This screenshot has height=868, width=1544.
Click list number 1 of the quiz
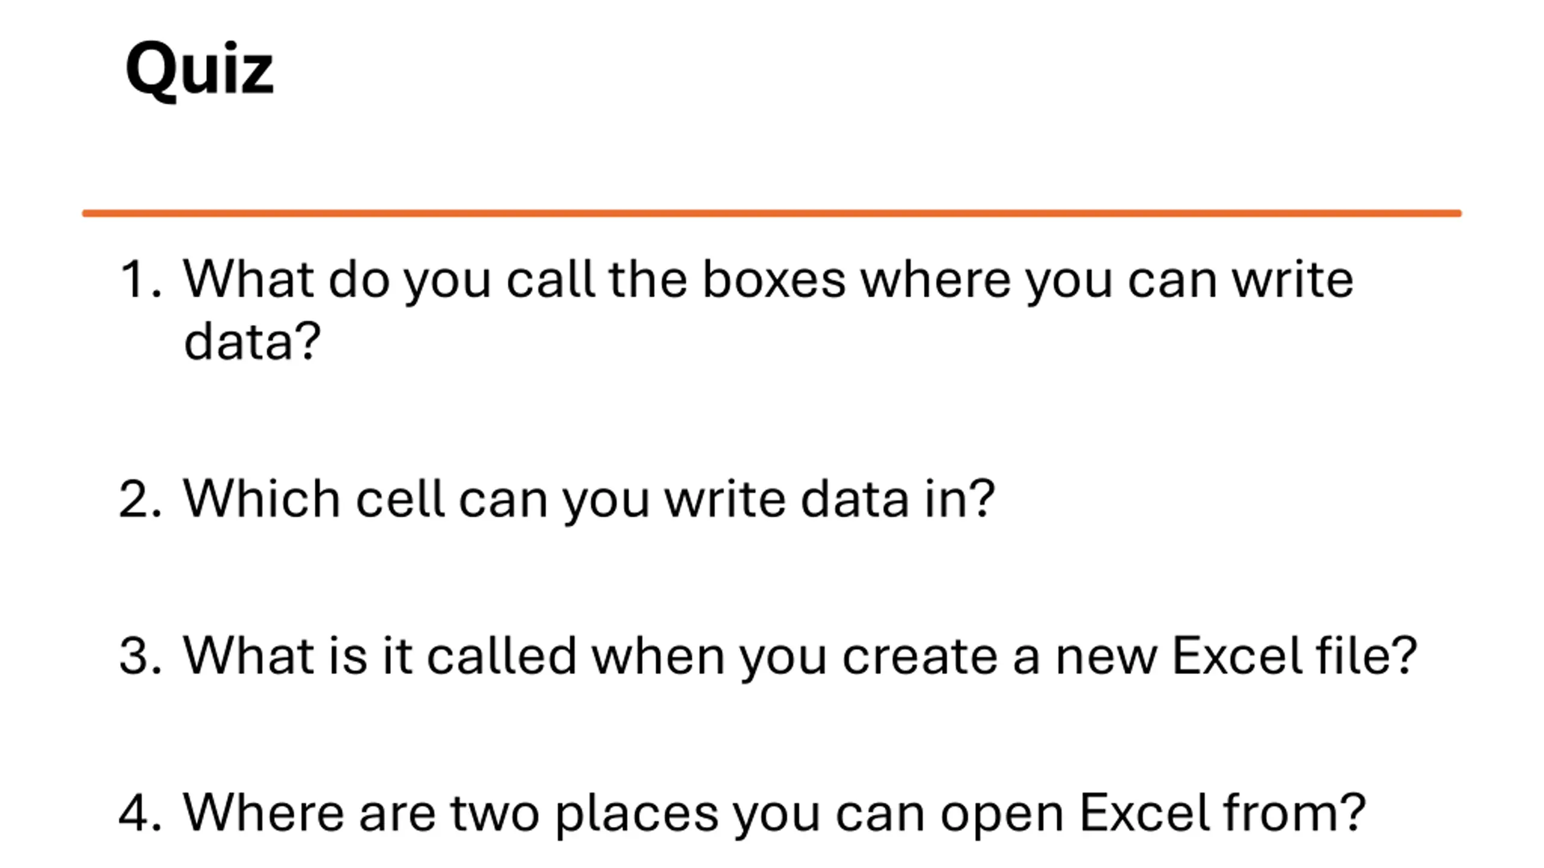pos(141,279)
